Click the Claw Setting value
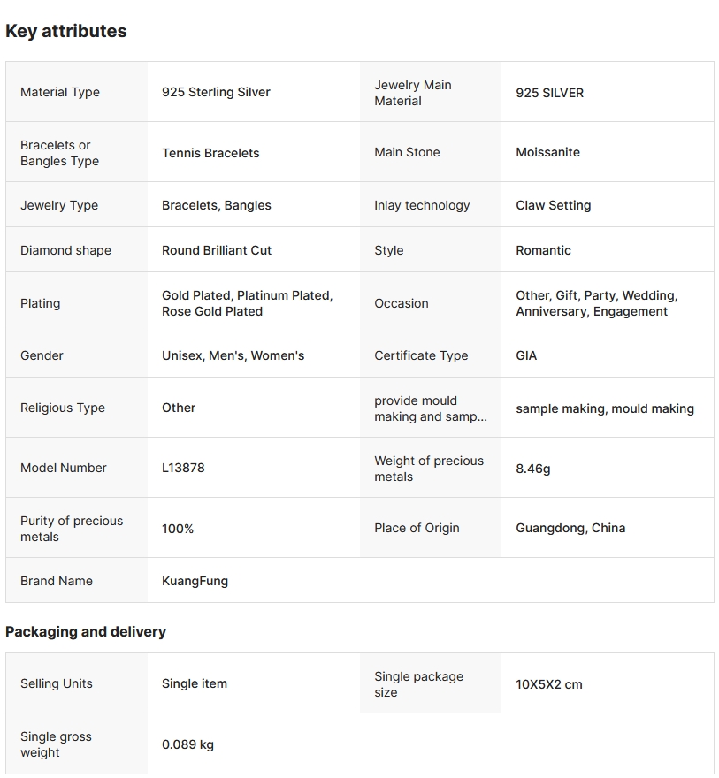 click(553, 205)
